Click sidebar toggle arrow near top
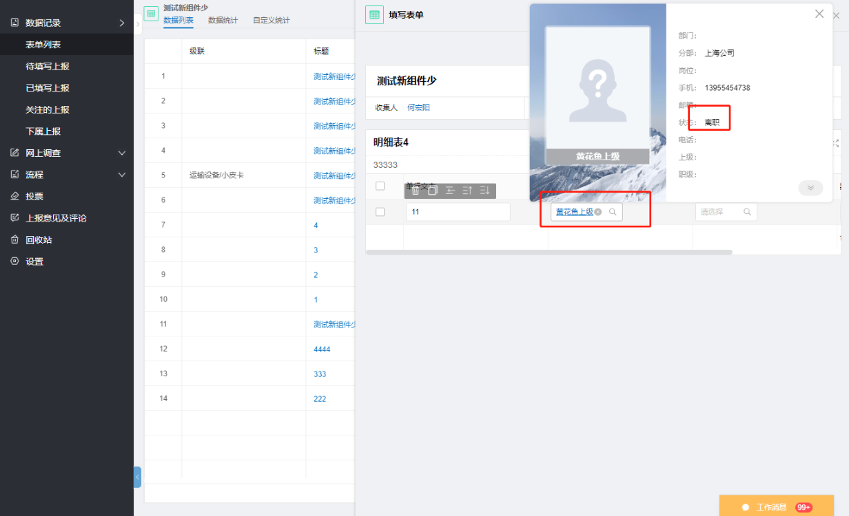 138,24
